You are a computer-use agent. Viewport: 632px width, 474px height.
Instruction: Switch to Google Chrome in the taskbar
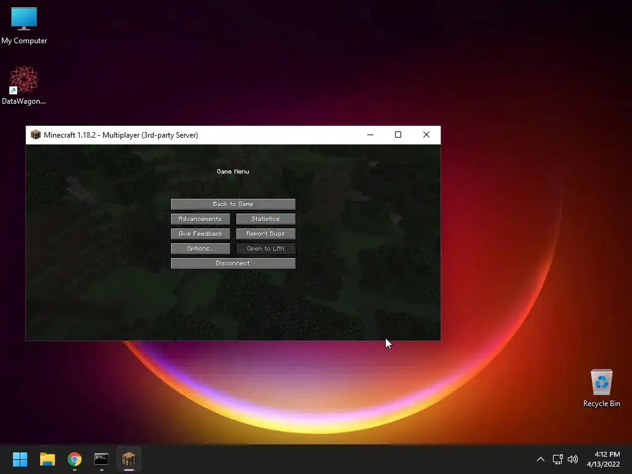pyautogui.click(x=75, y=459)
